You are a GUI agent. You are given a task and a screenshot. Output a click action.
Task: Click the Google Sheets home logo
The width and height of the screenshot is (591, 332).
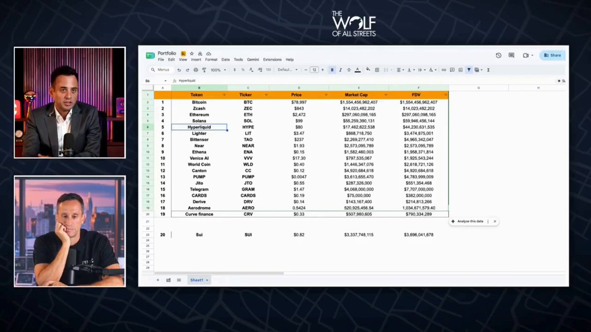[x=150, y=56]
